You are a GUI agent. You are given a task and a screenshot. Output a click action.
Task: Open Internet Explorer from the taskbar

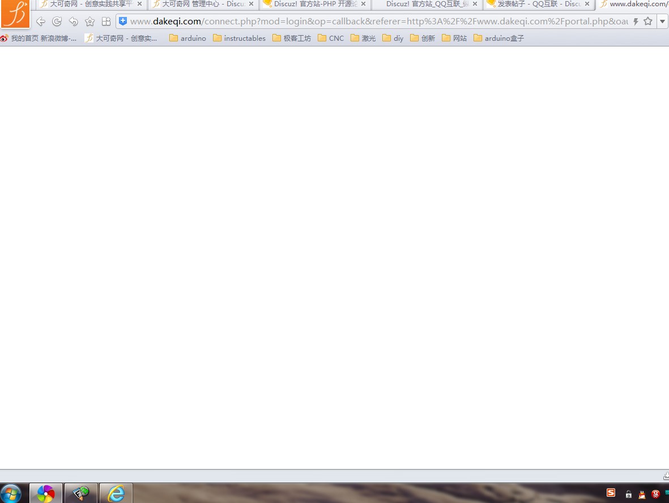pyautogui.click(x=116, y=493)
